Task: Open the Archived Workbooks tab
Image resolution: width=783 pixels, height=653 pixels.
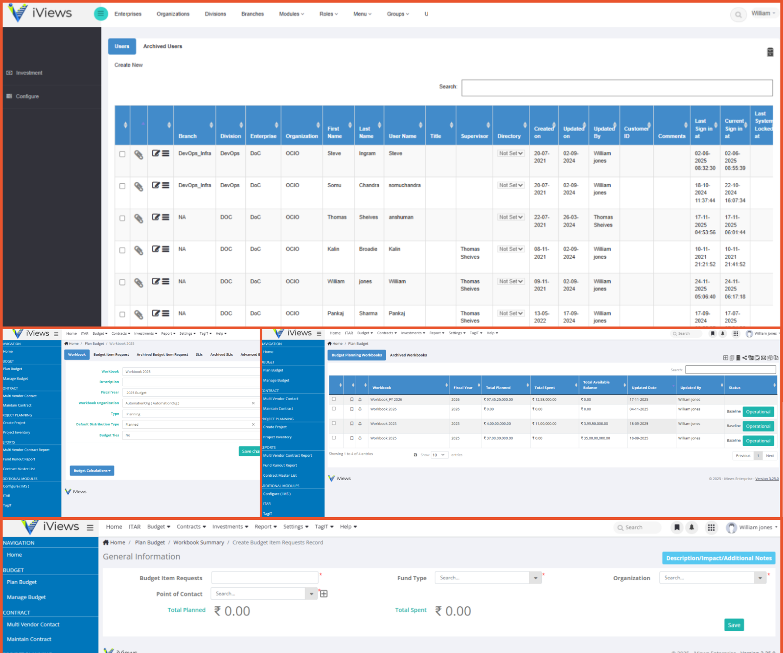Action: [408, 355]
